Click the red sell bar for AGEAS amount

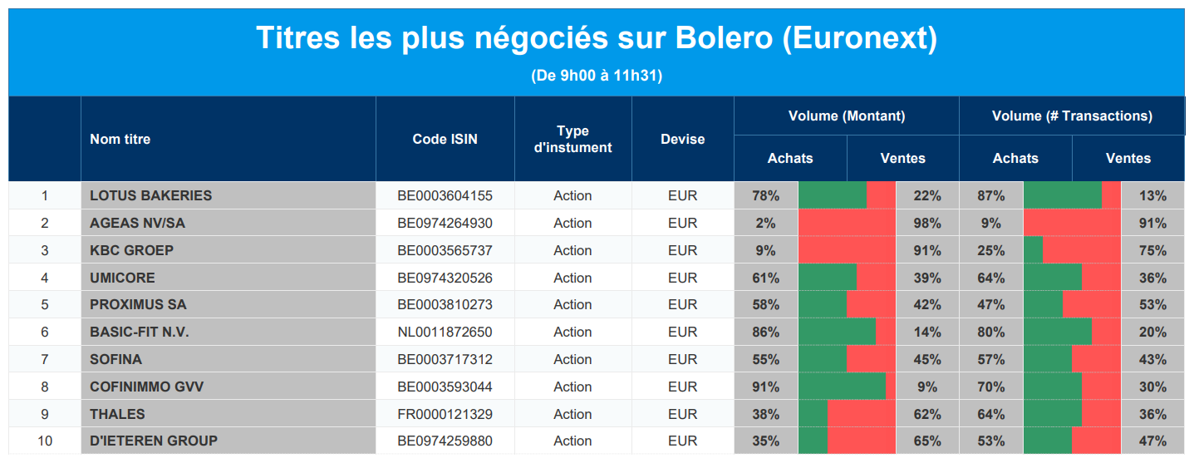(848, 224)
